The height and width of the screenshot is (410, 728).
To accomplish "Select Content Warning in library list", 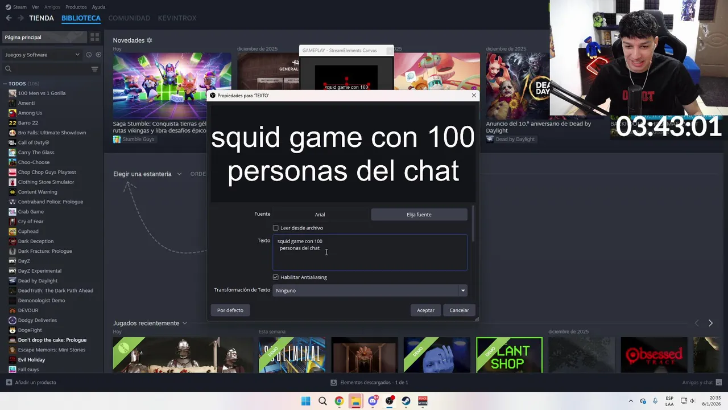I will pyautogui.click(x=38, y=192).
